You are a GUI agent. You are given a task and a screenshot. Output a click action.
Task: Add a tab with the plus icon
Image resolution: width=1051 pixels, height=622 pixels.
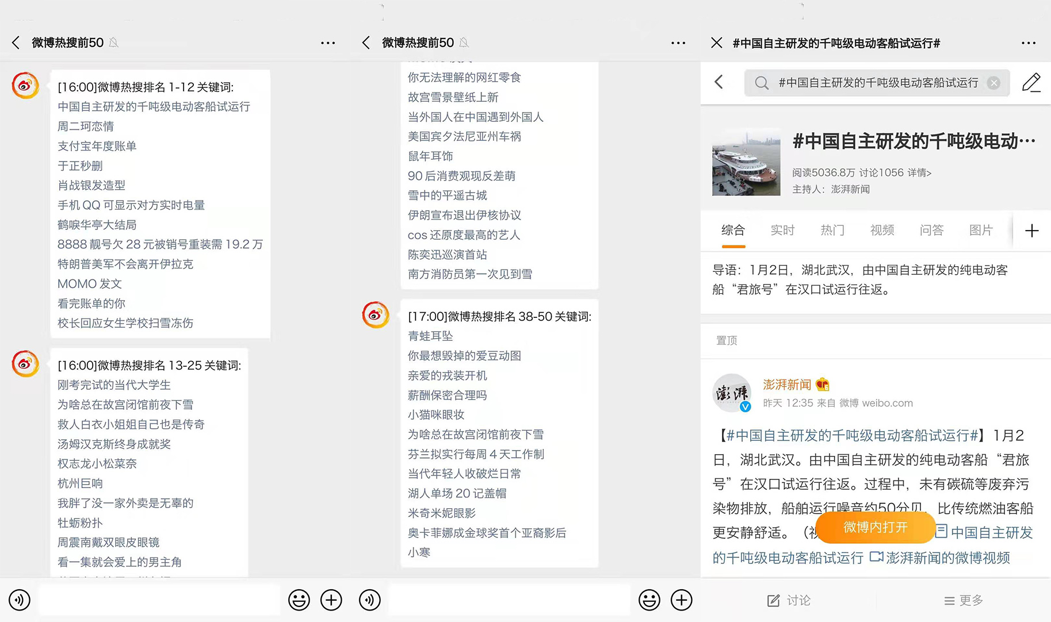(x=1032, y=231)
